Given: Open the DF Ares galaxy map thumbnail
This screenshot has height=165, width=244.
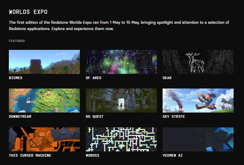Looking at the screenshot, I should [x=121, y=62].
